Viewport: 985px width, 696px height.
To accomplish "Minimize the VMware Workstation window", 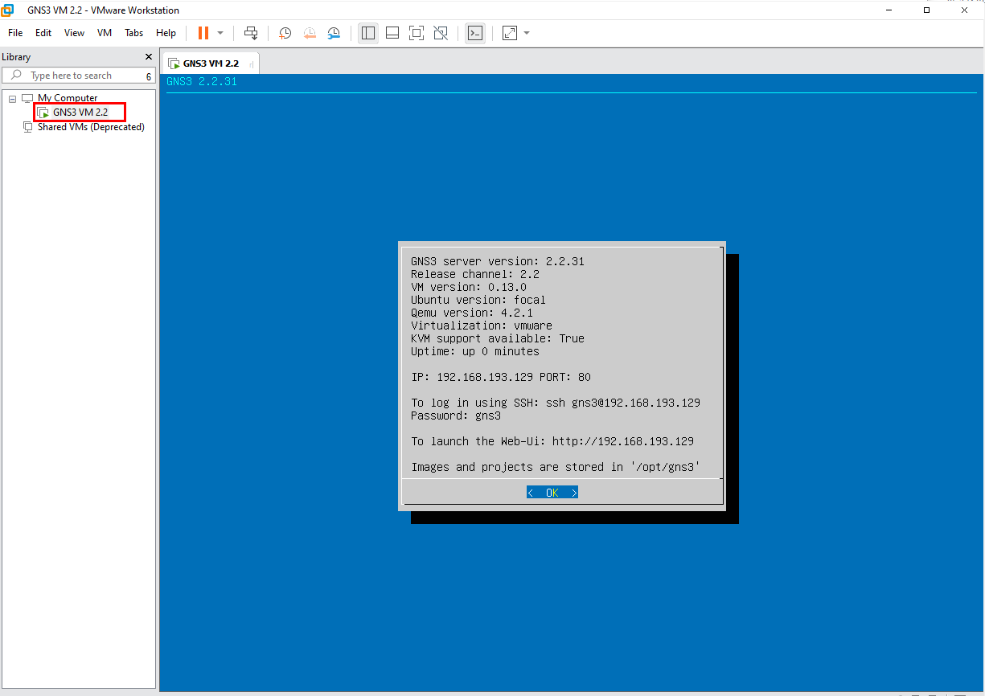I will coord(889,10).
